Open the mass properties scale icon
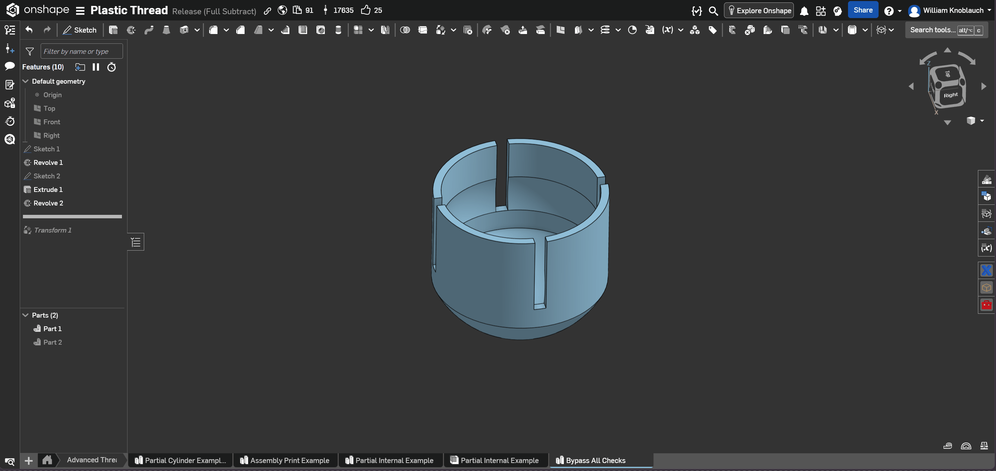996x471 pixels. tap(984, 446)
